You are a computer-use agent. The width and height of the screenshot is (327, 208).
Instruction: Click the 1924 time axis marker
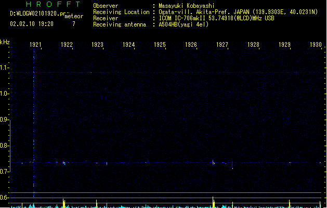tap(129, 45)
